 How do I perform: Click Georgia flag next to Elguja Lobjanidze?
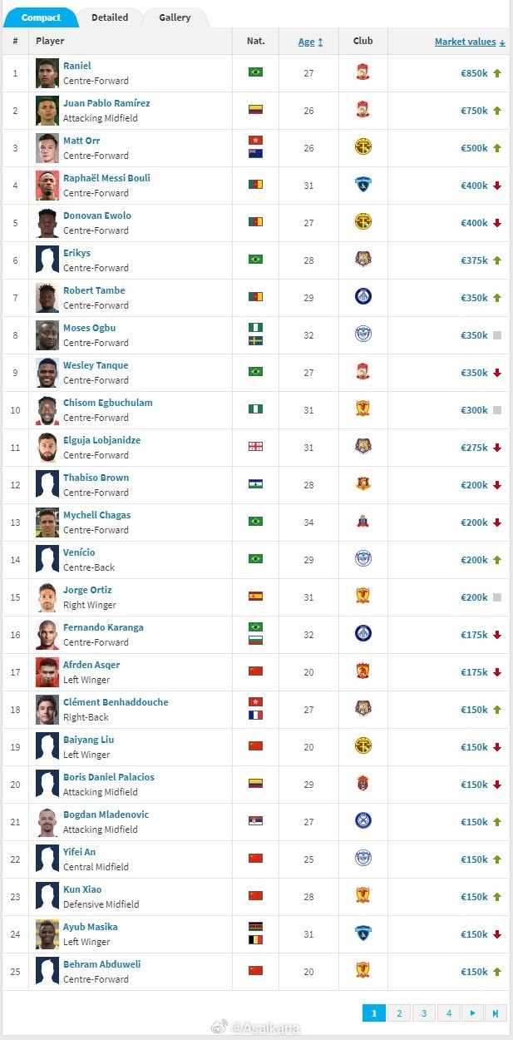(255, 447)
